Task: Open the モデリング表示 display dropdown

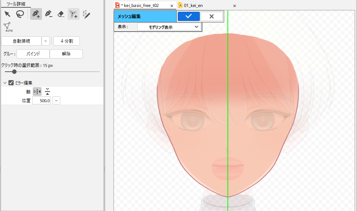Action: tap(169, 27)
